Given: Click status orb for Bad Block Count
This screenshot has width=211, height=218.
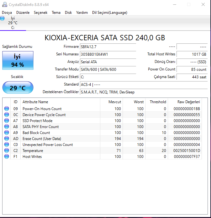Looking at the screenshot, I should click(x=7, y=132).
